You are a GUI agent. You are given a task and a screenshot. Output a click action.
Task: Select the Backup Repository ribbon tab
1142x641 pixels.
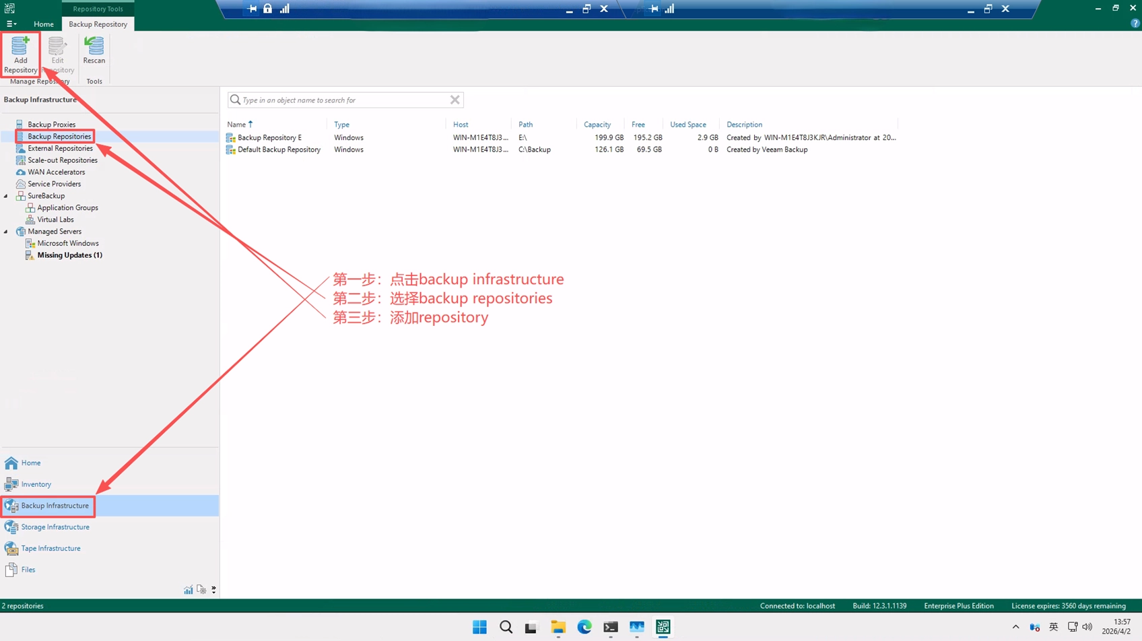point(98,24)
